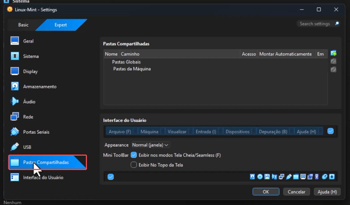Toggle the status bar enable checkbox
The height and width of the screenshot is (205, 350).
[111, 177]
